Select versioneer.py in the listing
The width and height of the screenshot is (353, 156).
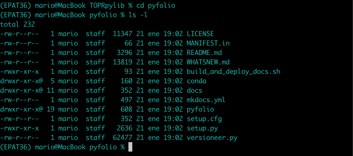[212, 138]
